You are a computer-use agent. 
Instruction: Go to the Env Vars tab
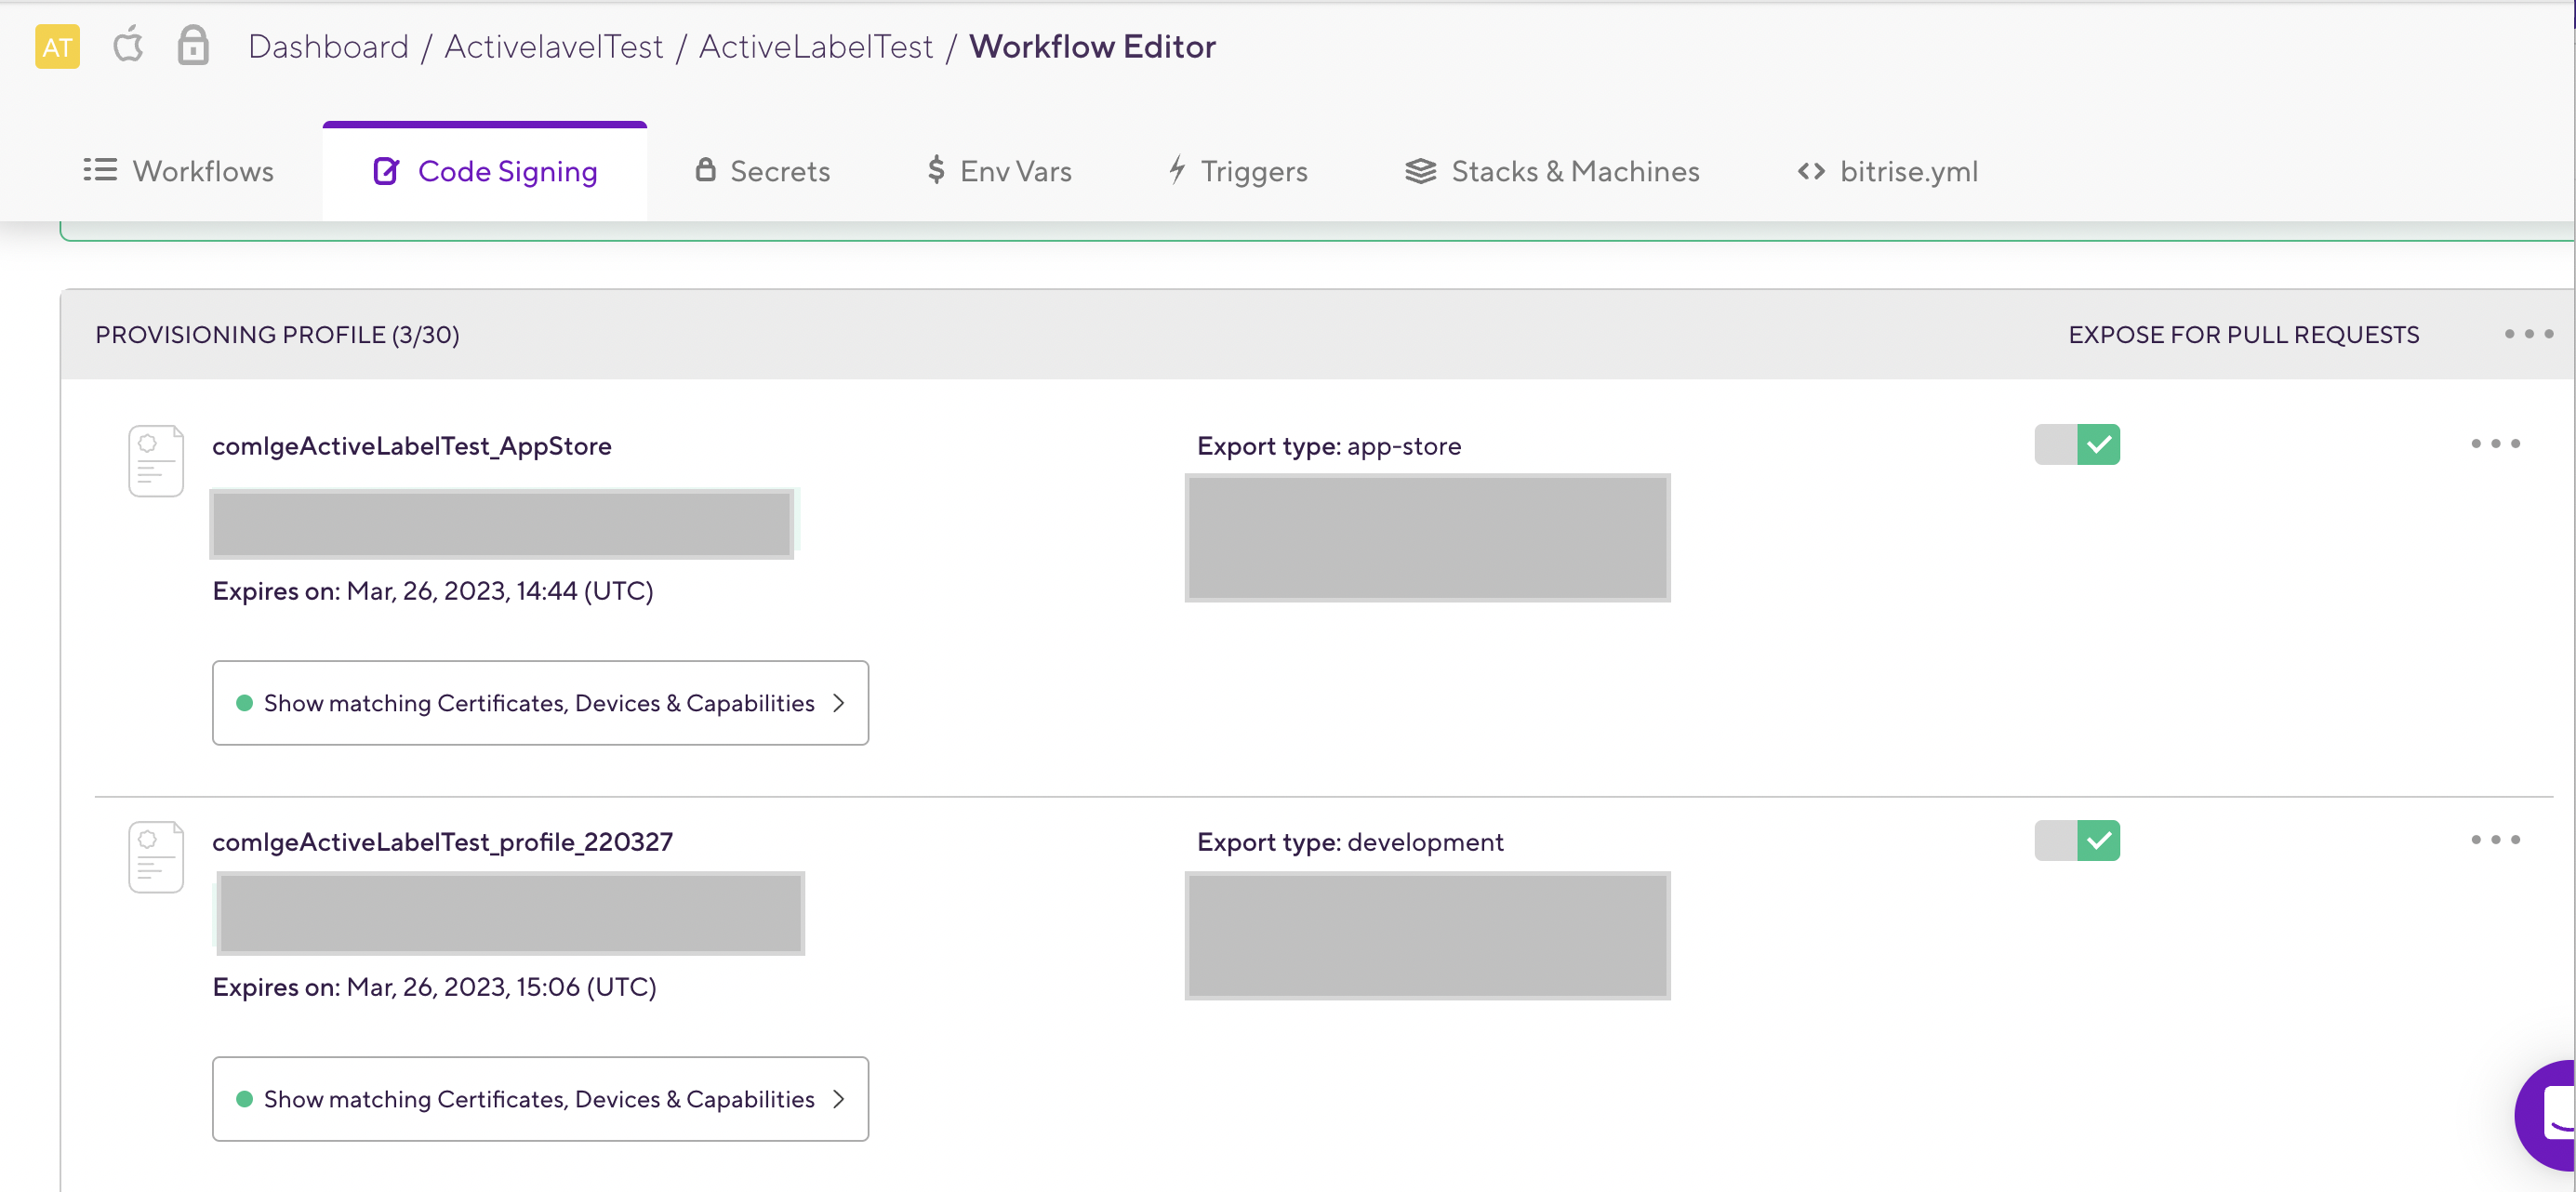(x=999, y=171)
